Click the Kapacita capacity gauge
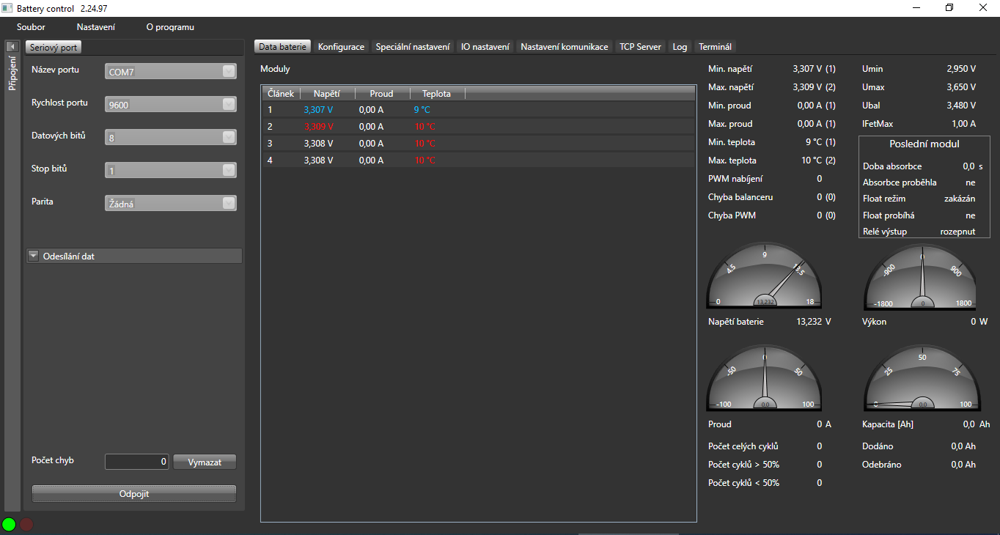 click(922, 380)
